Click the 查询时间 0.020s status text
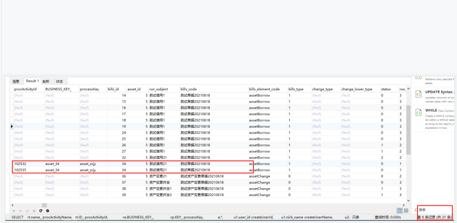The image size is (457, 223). [x=388, y=217]
